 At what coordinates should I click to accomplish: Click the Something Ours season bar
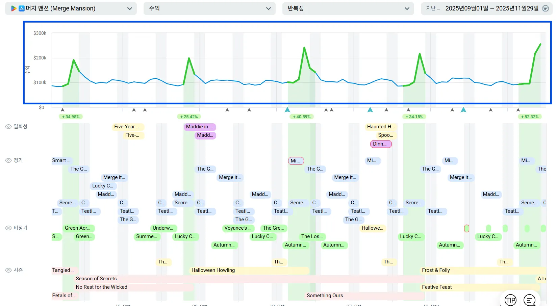[x=365, y=296]
